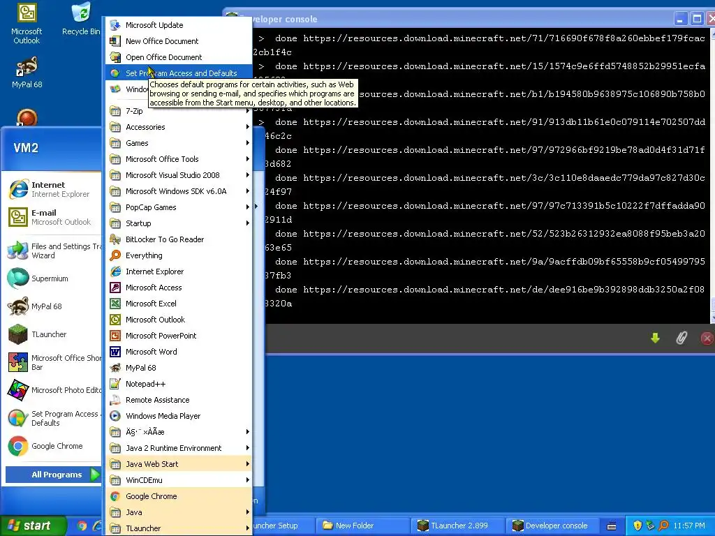The height and width of the screenshot is (536, 715).
Task: Open Microsoft Update from All Programs
Action: pos(179,25)
